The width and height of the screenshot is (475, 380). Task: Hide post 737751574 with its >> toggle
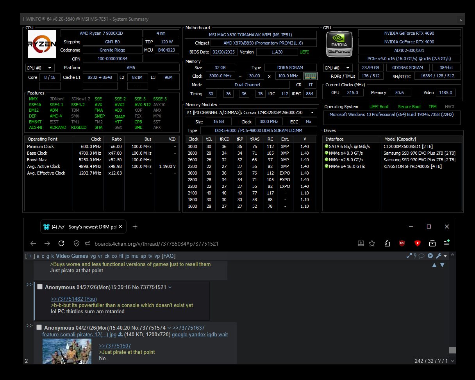(29, 325)
